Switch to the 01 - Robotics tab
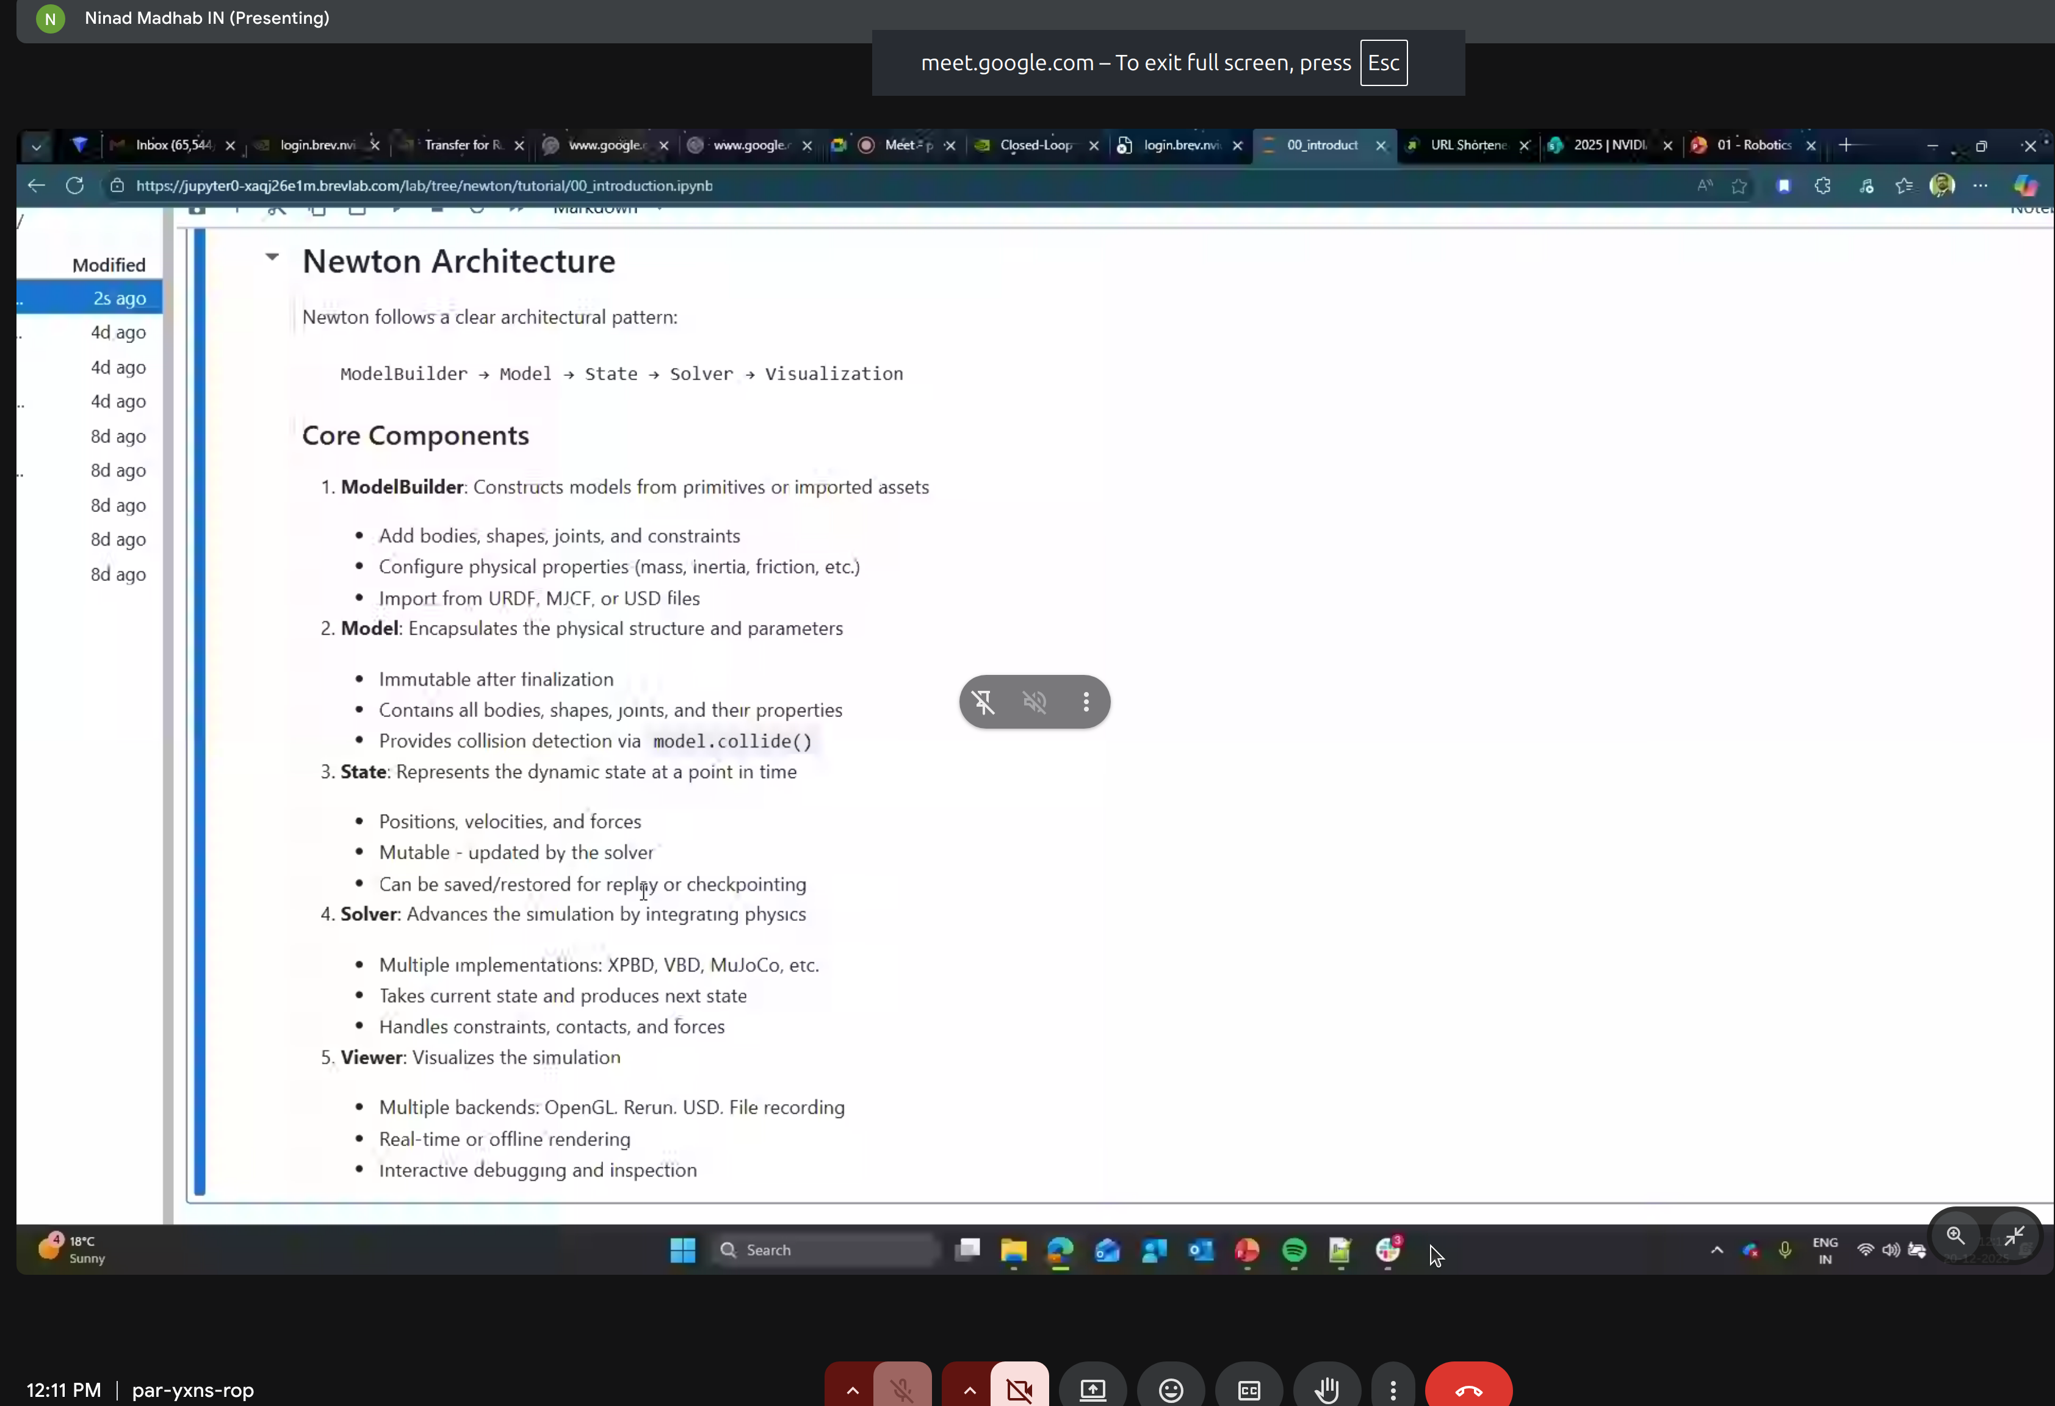Viewport: 2055px width, 1406px height. point(1753,145)
